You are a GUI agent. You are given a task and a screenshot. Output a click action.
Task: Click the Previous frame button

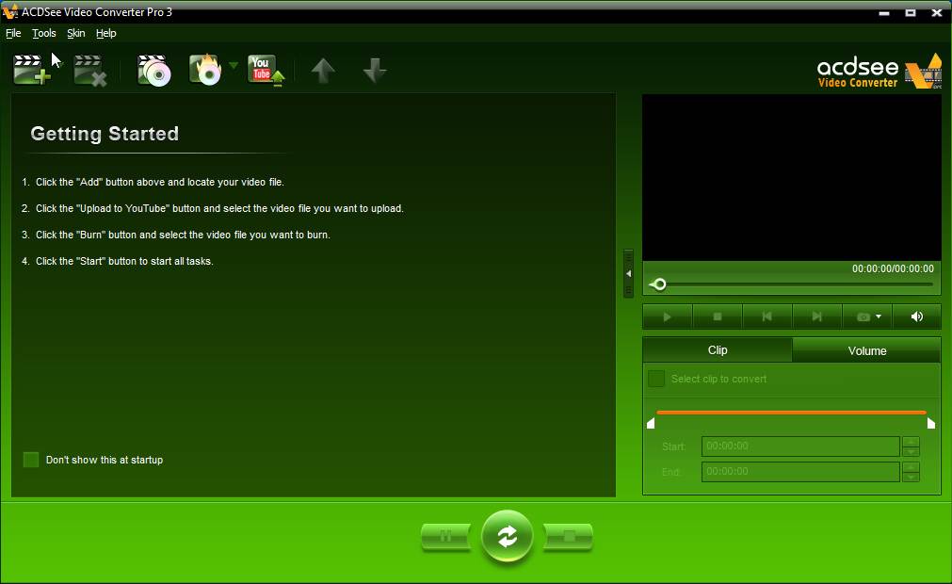coord(766,316)
